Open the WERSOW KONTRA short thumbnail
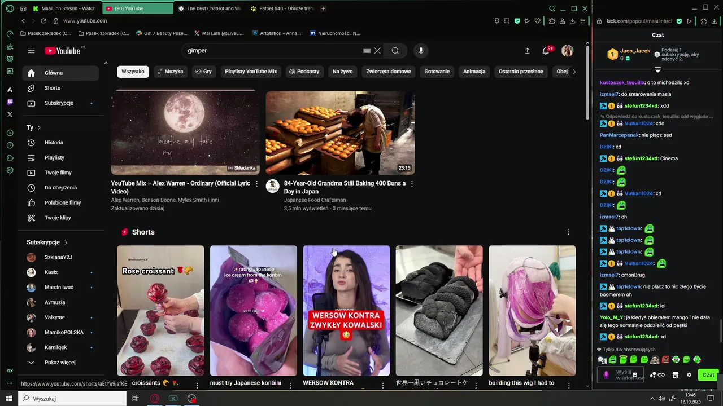Image resolution: width=723 pixels, height=406 pixels. coord(346,311)
